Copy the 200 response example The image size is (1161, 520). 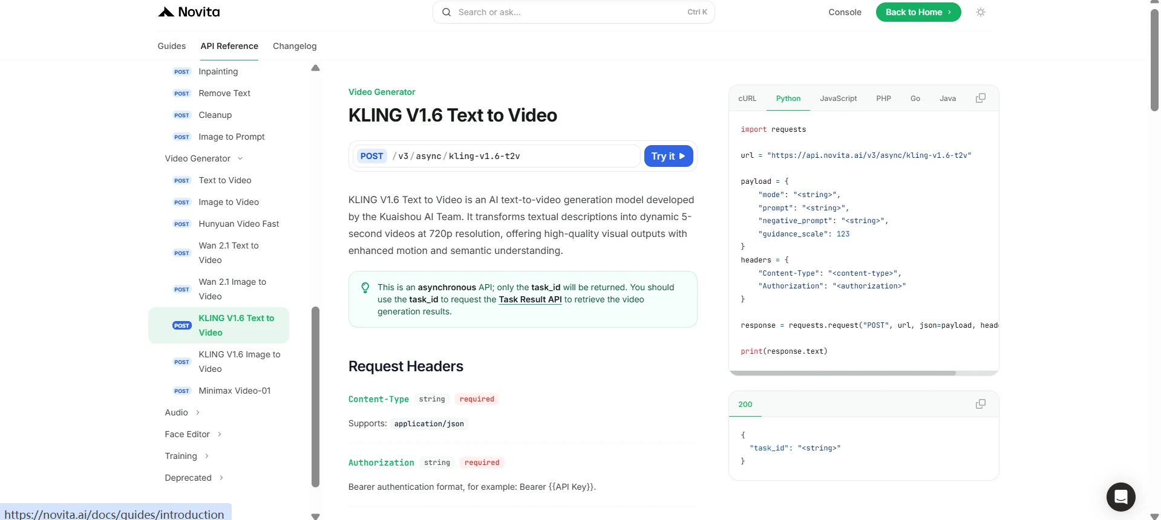click(x=981, y=404)
